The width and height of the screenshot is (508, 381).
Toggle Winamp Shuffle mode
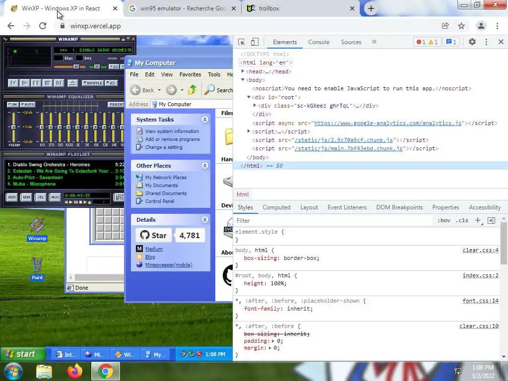pyautogui.click(x=92, y=83)
